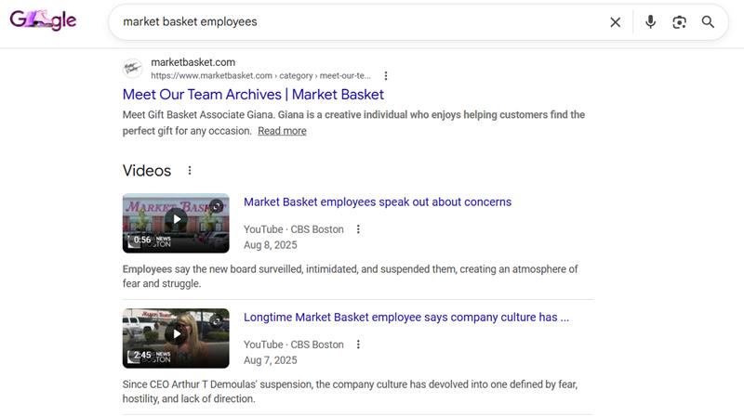Play the 2:45 video thumbnail
The image size is (744, 416).
(x=176, y=337)
